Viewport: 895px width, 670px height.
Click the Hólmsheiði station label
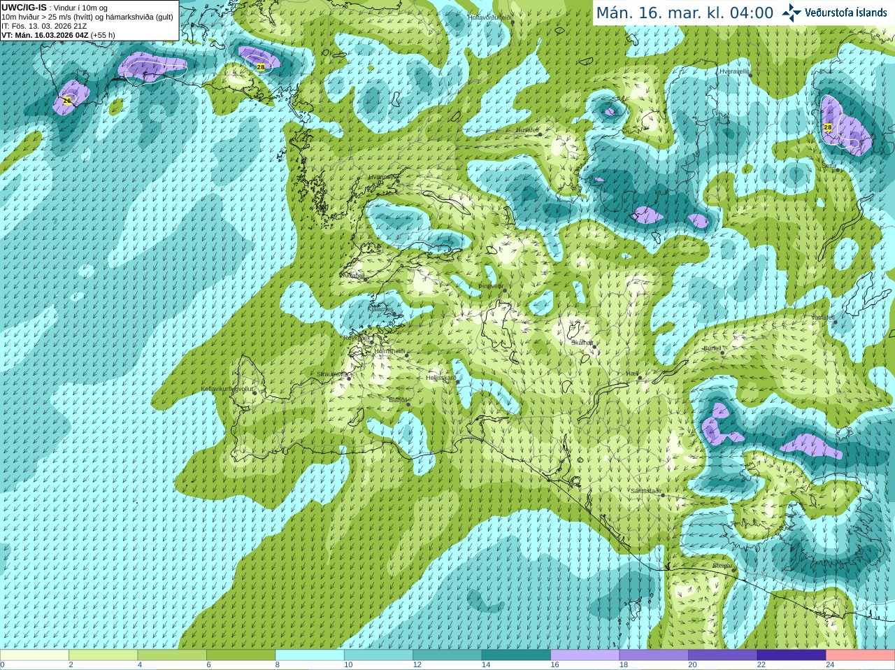(x=390, y=351)
